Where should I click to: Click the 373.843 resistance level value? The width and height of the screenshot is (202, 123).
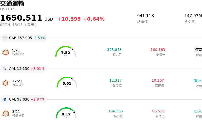point(114,50)
